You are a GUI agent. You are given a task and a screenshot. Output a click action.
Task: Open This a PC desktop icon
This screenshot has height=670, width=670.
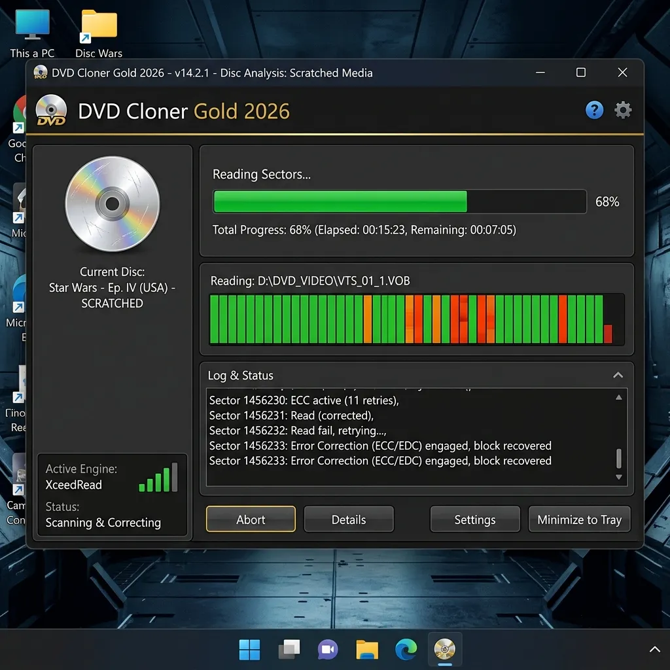click(32, 33)
